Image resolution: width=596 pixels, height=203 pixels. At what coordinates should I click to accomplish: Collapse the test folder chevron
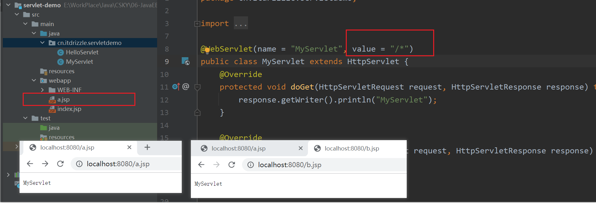pos(26,118)
